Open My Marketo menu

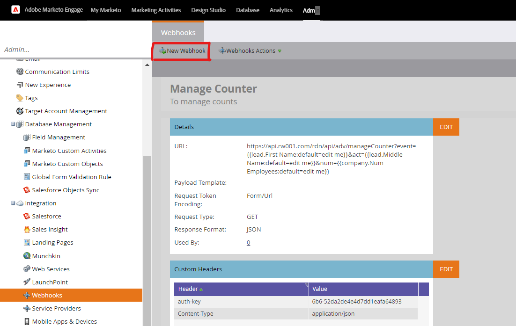(x=106, y=10)
